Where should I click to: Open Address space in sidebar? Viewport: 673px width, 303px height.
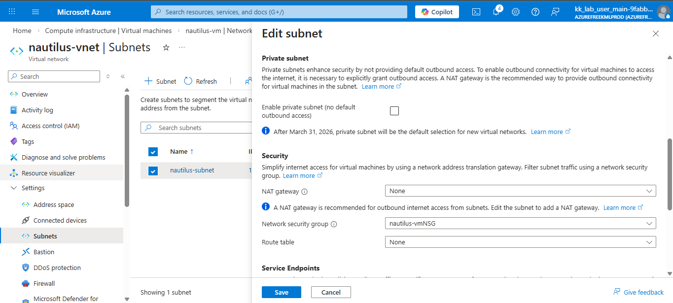(x=54, y=205)
